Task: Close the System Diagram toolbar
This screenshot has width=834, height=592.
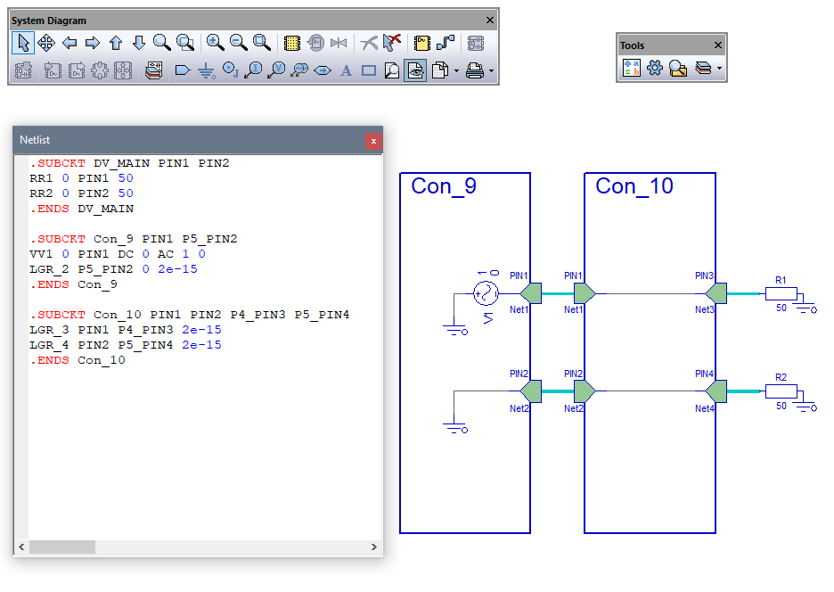Action: [489, 21]
